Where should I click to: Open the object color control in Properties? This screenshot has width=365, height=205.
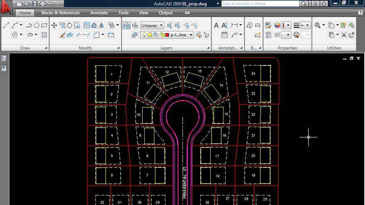pos(286,25)
